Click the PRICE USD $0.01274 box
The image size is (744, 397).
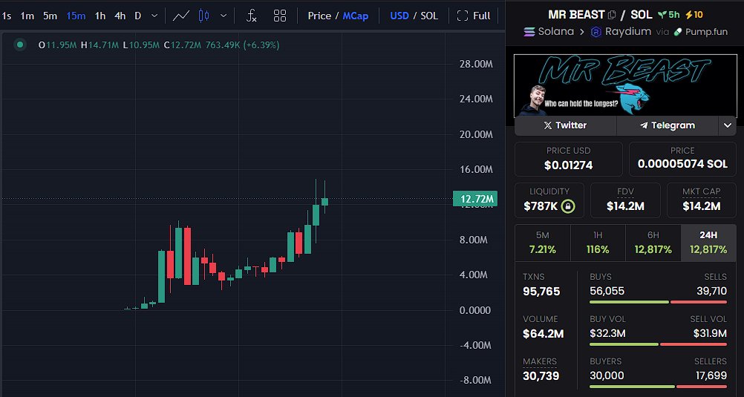(x=569, y=159)
